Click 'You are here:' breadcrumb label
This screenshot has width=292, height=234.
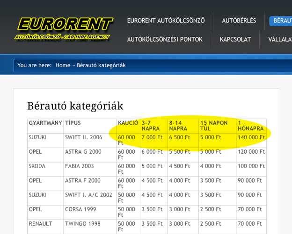(35, 65)
